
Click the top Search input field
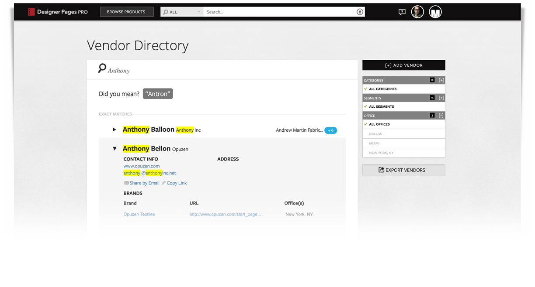[x=280, y=12]
